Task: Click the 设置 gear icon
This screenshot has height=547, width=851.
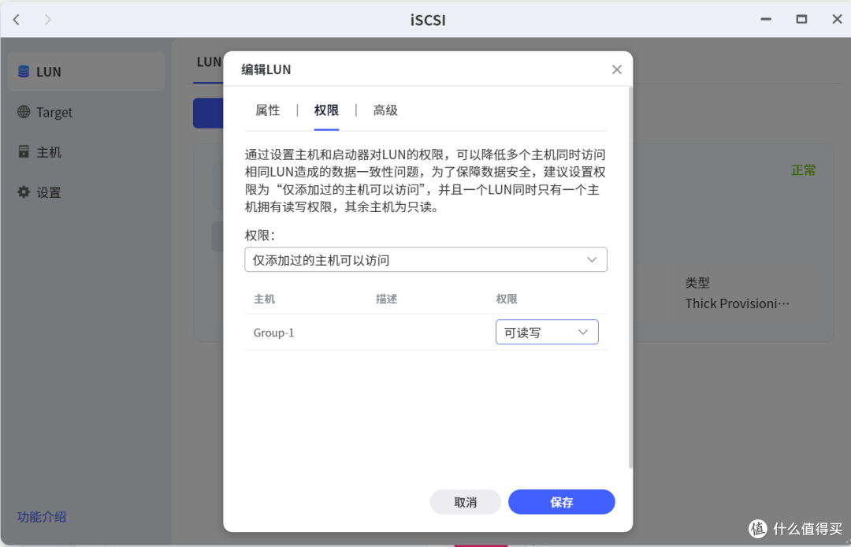Action: pyautogui.click(x=24, y=192)
